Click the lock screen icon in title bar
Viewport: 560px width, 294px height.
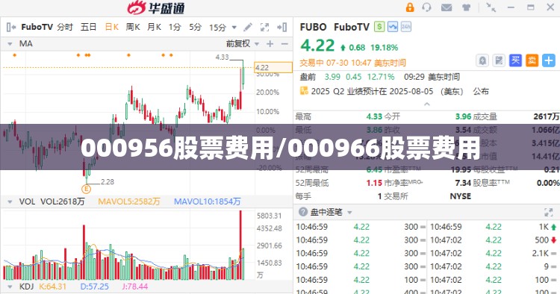410,7
